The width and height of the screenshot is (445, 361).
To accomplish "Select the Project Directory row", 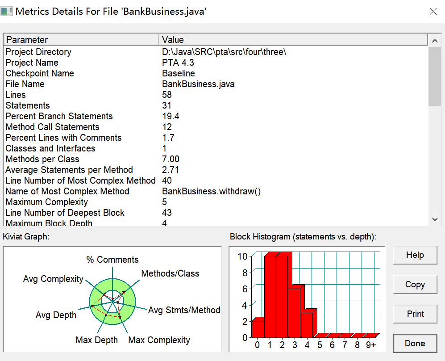I will (216, 52).
